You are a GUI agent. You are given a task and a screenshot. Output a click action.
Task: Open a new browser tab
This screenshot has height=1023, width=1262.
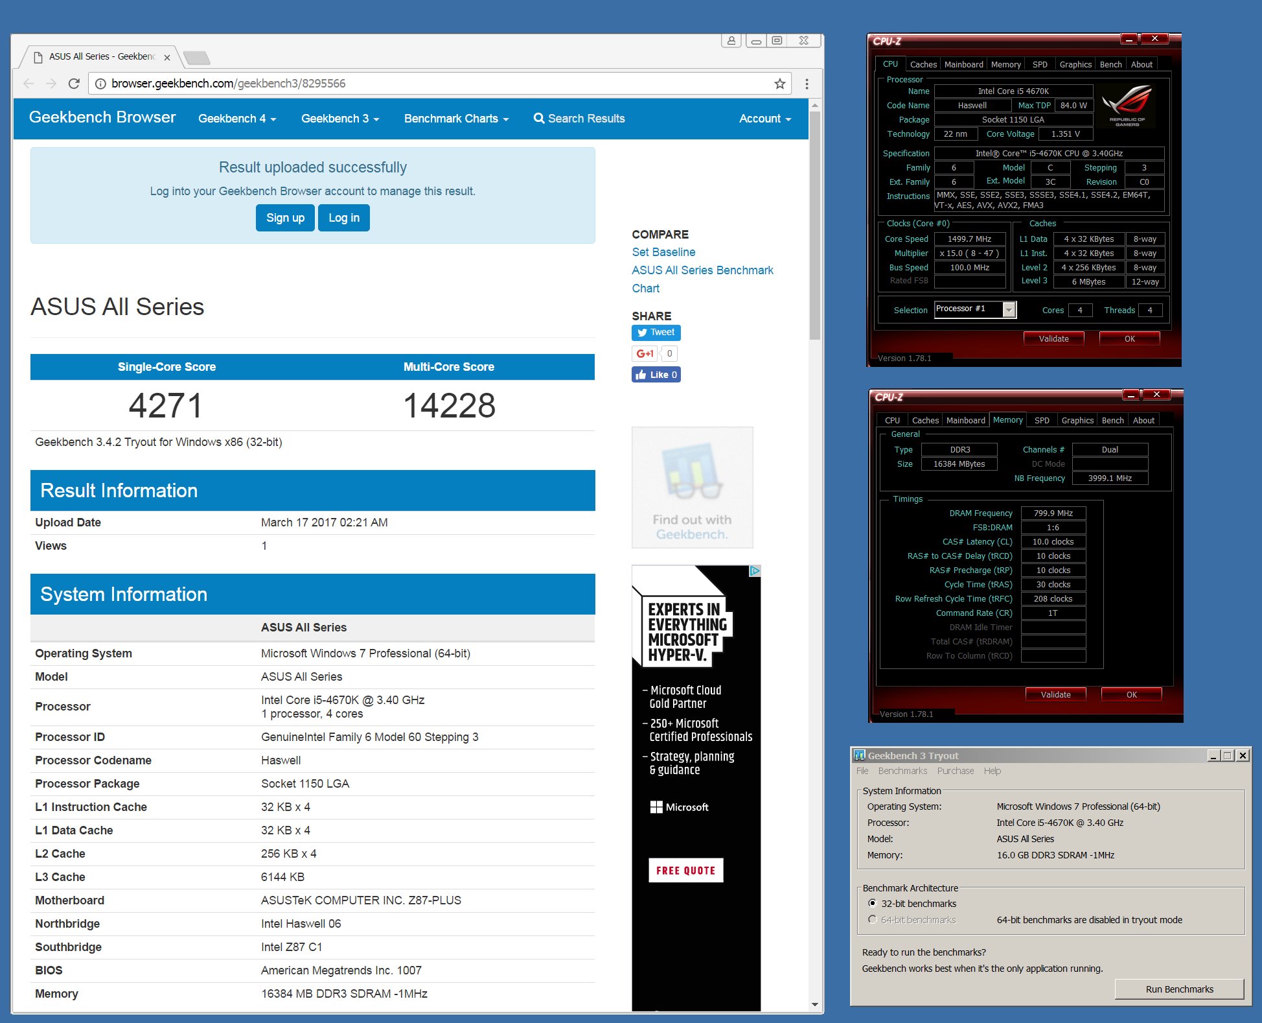tap(197, 58)
